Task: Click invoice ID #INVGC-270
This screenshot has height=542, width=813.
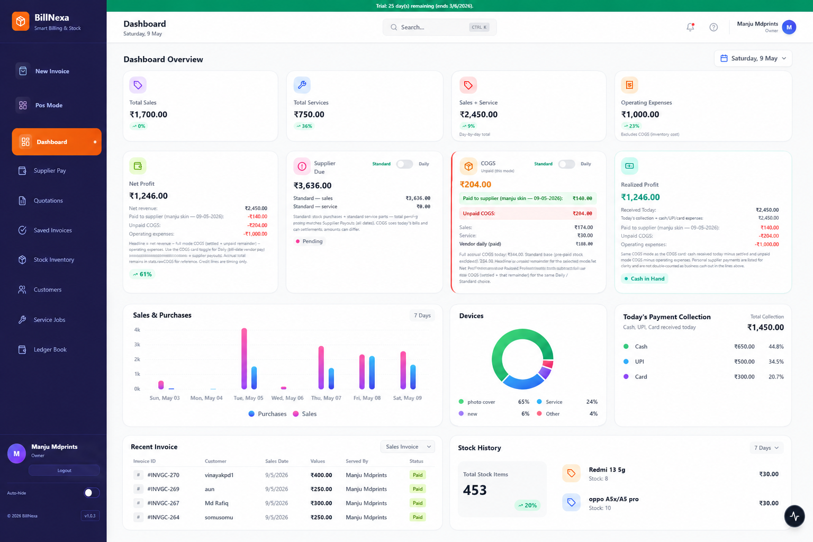Action: pos(164,475)
